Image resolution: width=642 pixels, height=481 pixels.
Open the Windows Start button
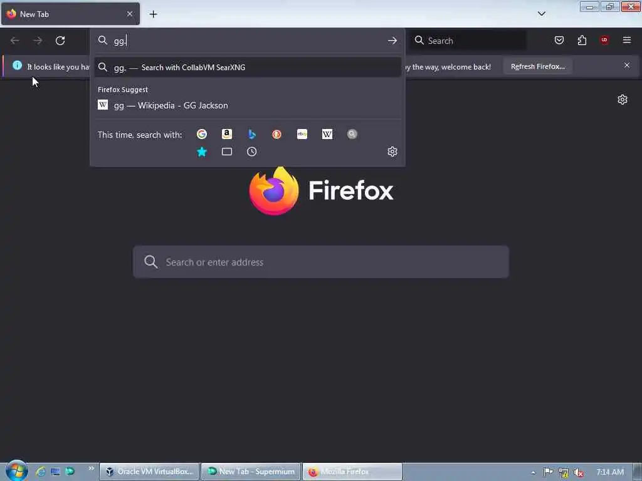16,471
